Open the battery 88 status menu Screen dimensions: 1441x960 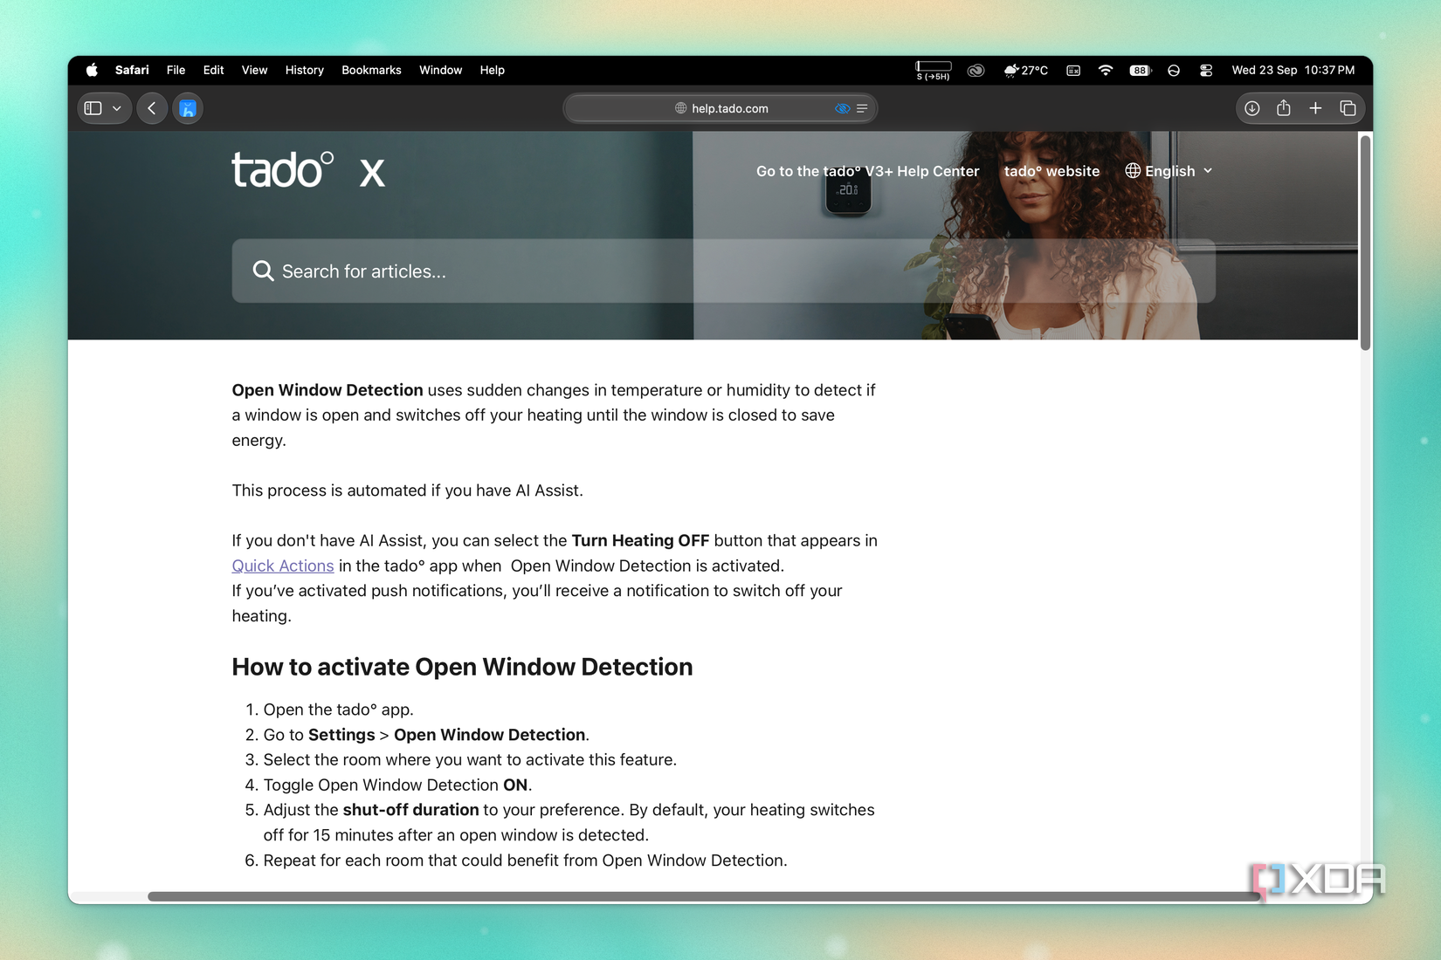(1141, 70)
